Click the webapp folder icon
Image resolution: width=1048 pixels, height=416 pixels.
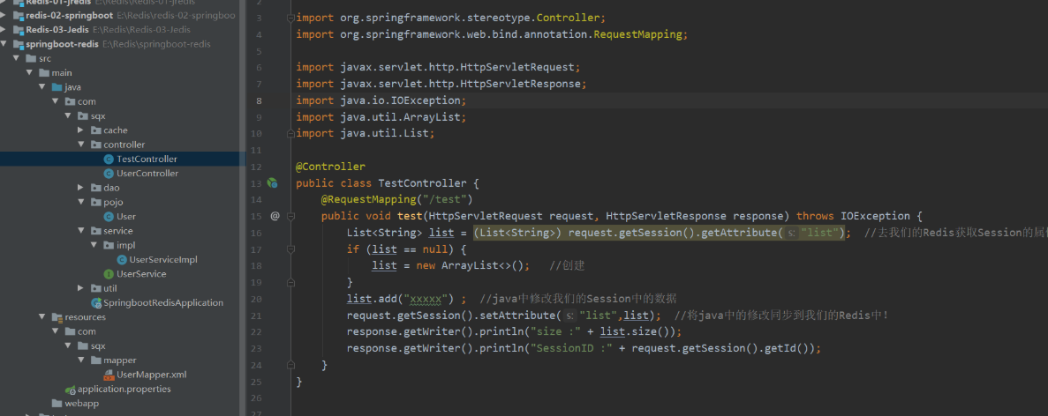point(57,404)
